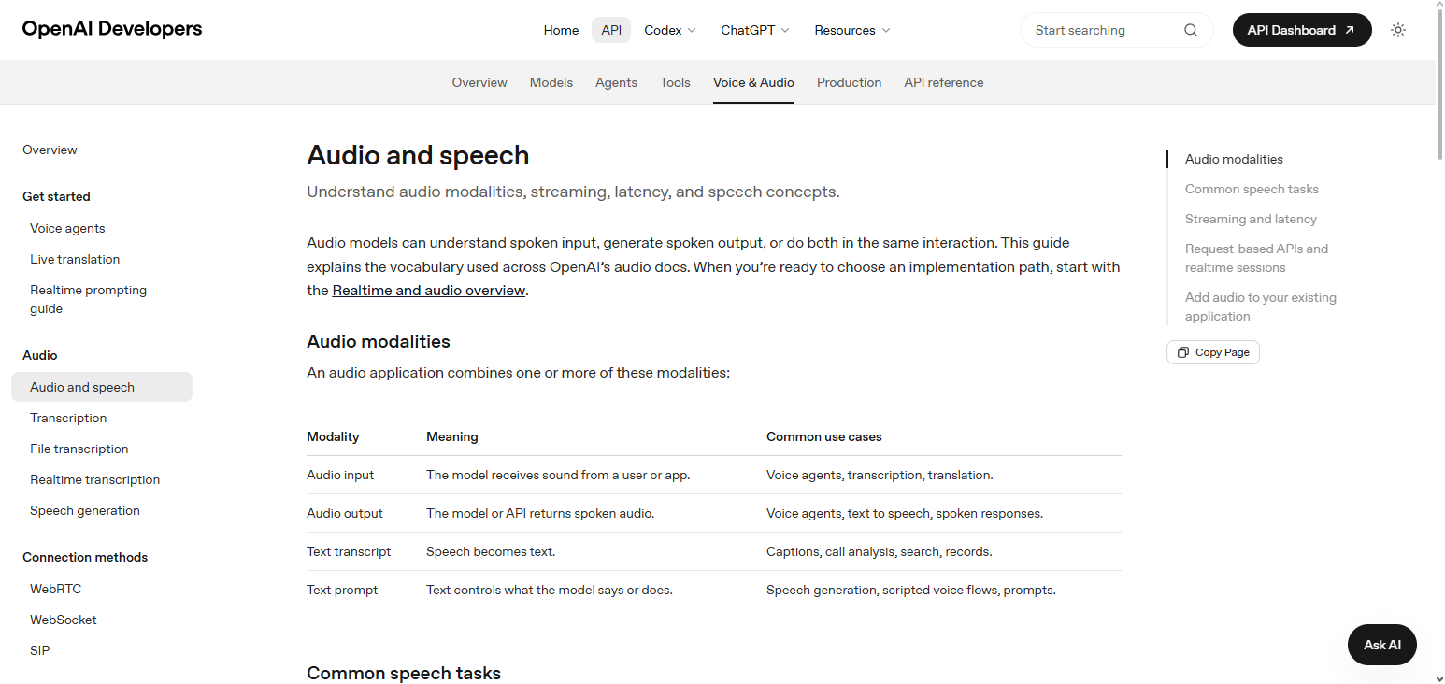Follow the Realtime and audio overview link
The width and height of the screenshot is (1445, 684).
point(429,291)
